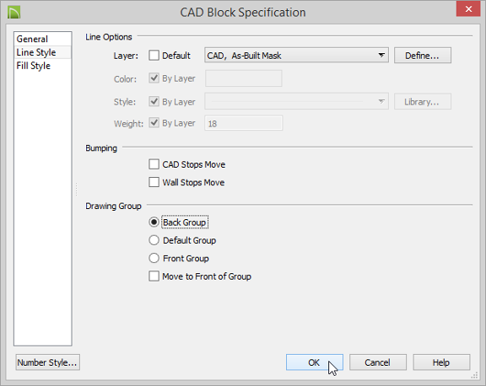Screen dimensions: 486x386
Task: Expand the line style dropdown arrow
Action: coord(381,101)
